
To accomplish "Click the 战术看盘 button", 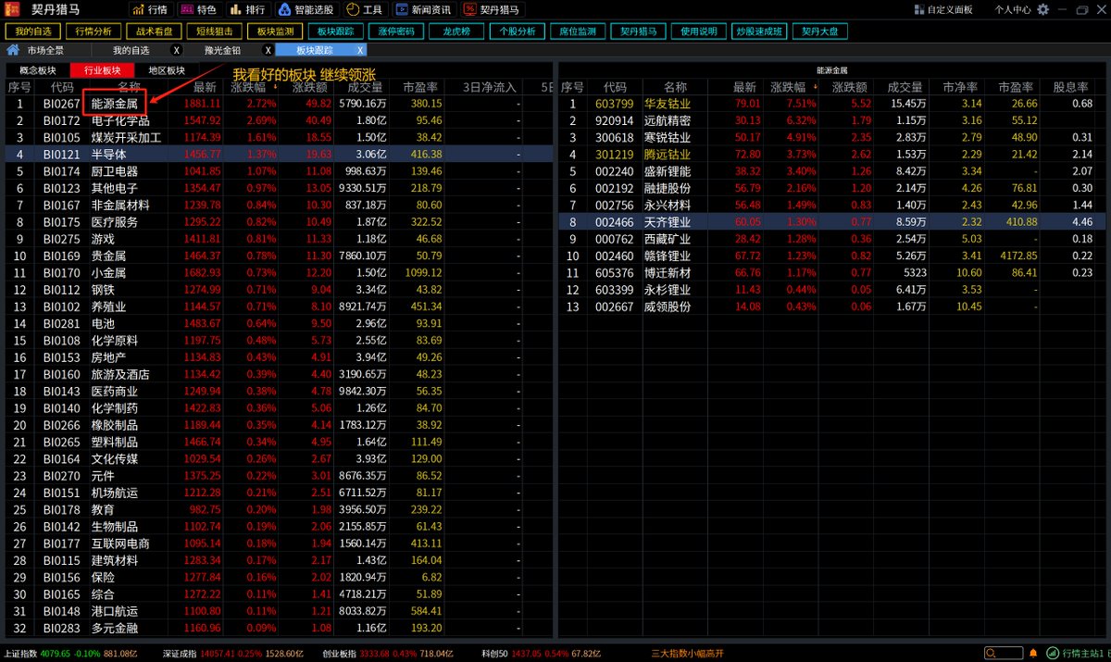I will [x=155, y=31].
